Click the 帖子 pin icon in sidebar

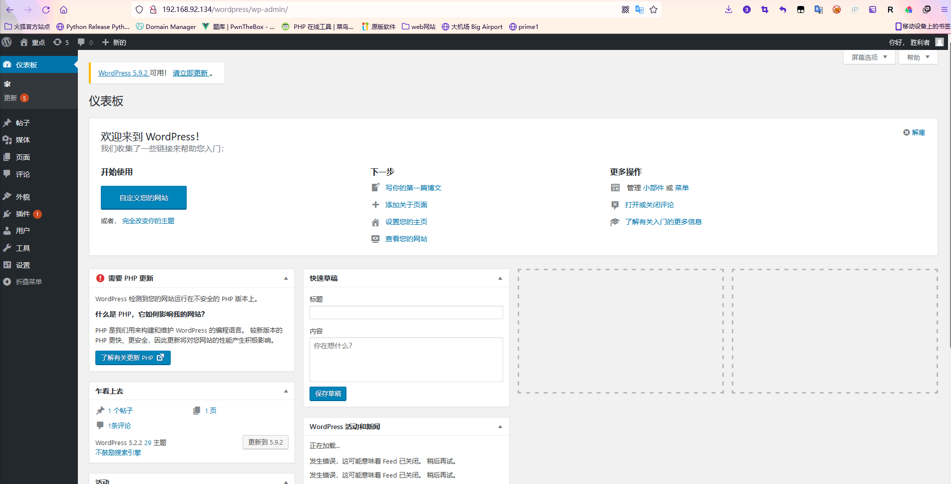pyautogui.click(x=7, y=123)
